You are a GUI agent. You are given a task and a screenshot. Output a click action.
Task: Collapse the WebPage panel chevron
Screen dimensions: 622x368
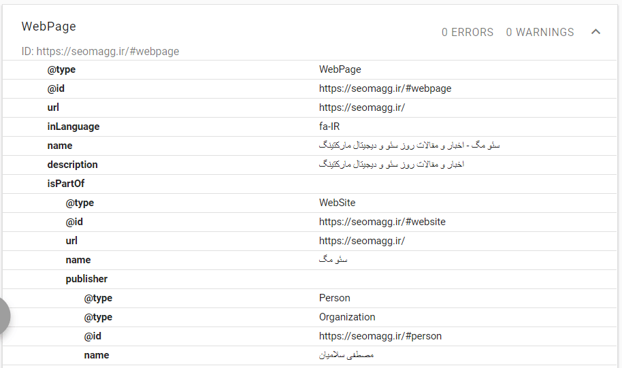click(595, 32)
